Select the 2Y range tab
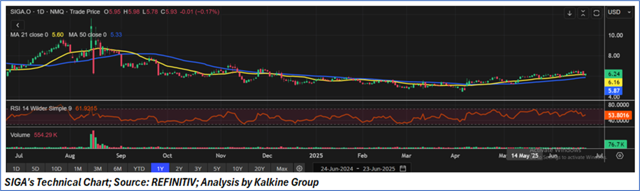The width and height of the screenshot is (640, 191). click(179, 168)
